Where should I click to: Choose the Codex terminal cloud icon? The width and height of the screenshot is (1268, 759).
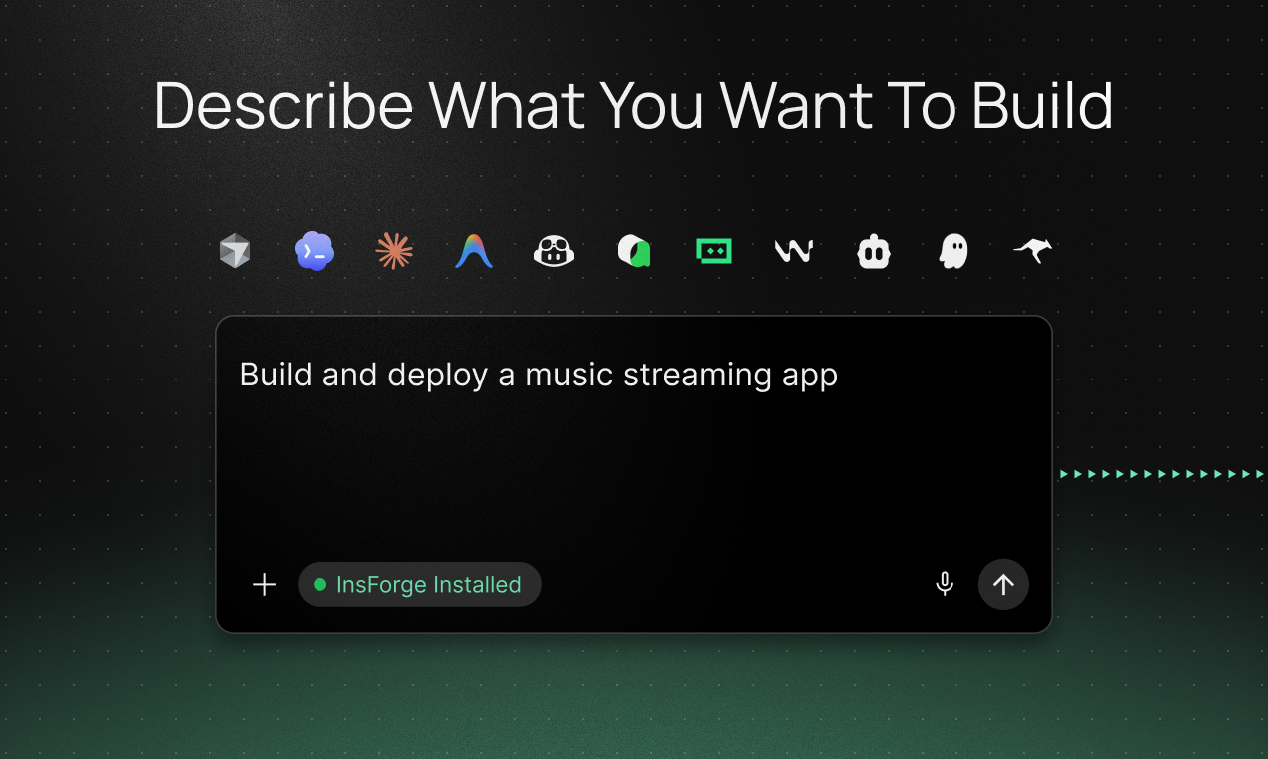(x=315, y=251)
